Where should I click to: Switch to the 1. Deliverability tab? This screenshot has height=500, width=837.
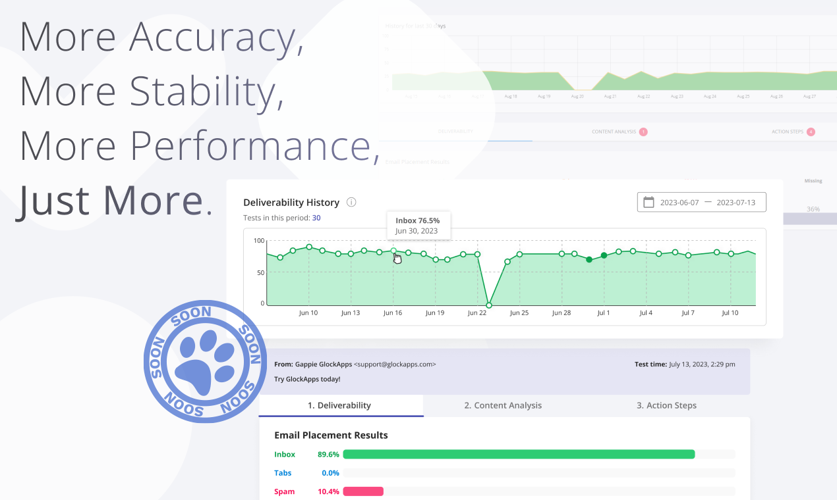pos(339,405)
